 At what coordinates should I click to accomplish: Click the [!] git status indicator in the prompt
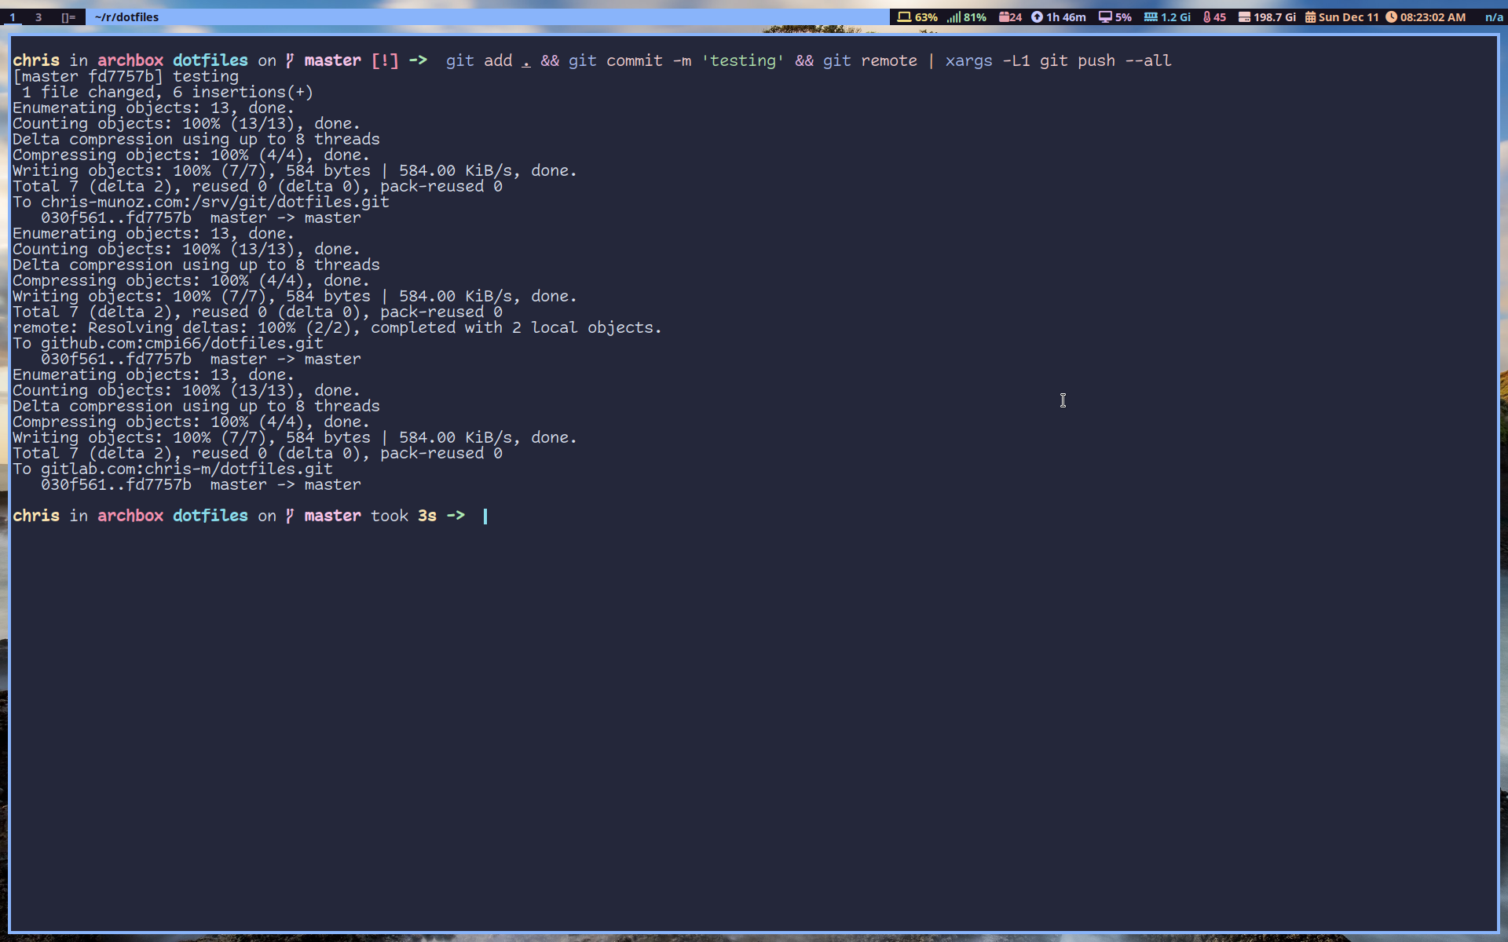pyautogui.click(x=385, y=61)
